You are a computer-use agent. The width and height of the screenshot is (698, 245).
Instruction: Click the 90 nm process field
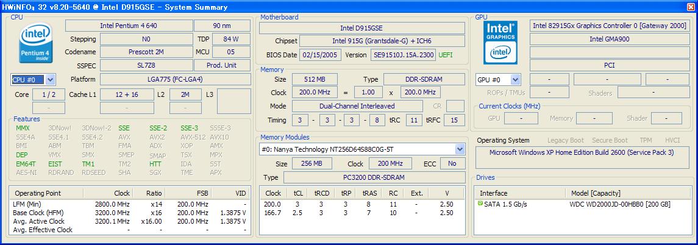pyautogui.click(x=222, y=26)
